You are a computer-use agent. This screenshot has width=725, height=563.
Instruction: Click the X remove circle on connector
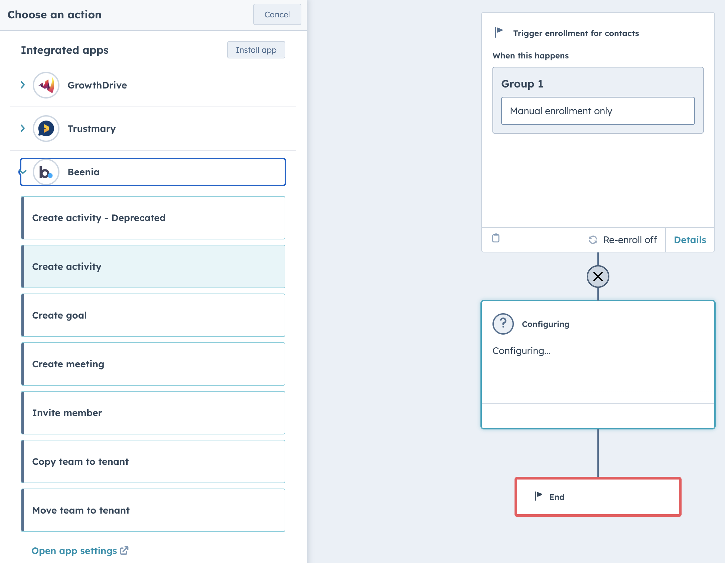[598, 276]
